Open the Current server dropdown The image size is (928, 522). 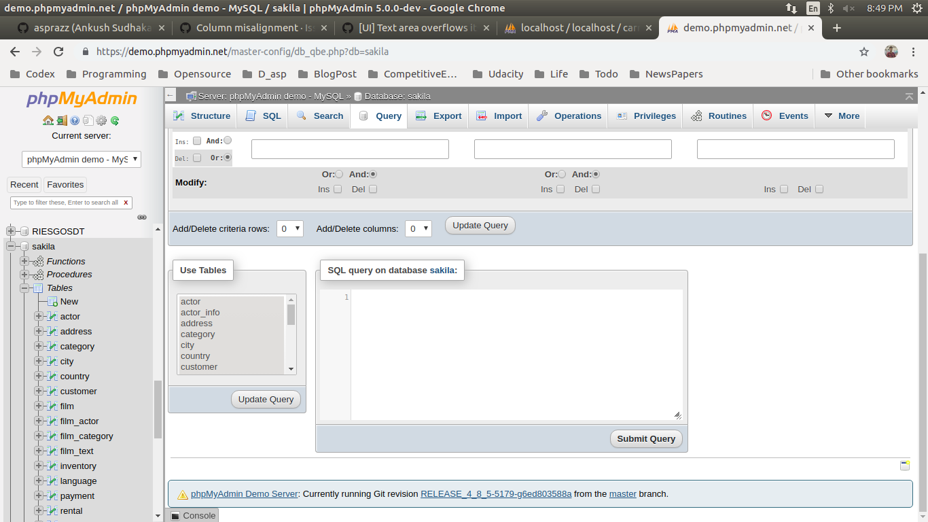click(82, 159)
